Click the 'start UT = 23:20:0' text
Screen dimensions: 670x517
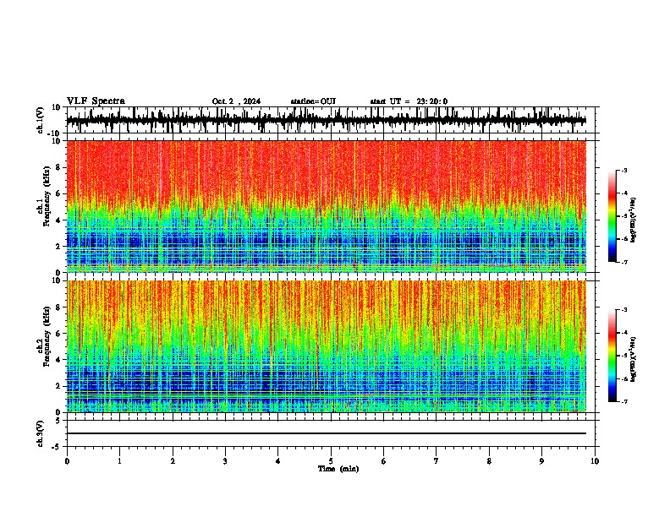409,101
